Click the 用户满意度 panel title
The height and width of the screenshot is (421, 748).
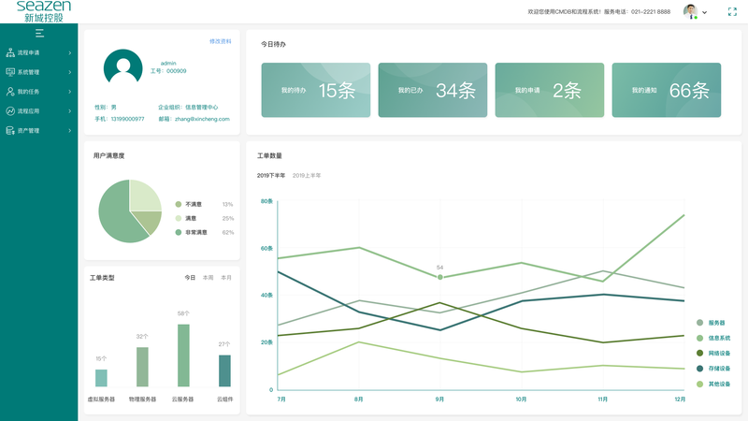(108, 155)
